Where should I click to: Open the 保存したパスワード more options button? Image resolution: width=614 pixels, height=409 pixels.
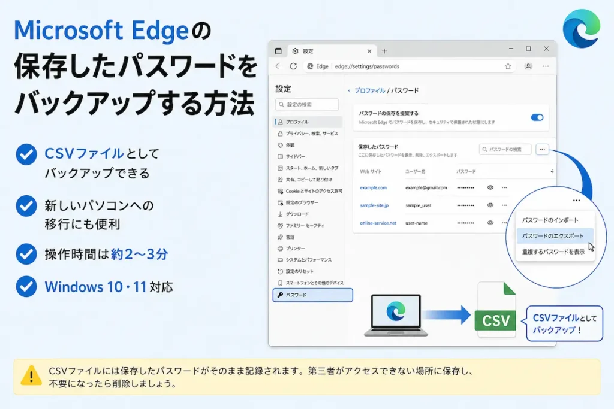542,149
